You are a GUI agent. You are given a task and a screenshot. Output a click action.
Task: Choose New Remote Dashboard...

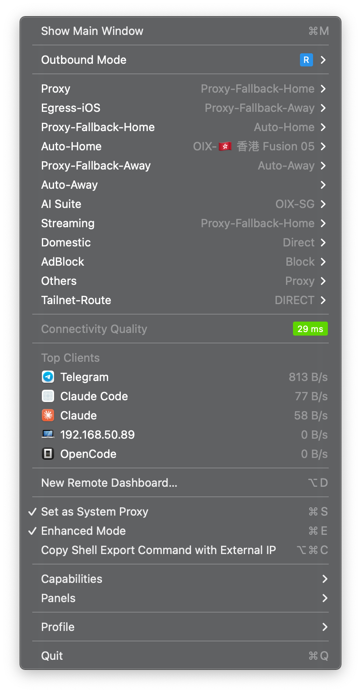(180, 483)
